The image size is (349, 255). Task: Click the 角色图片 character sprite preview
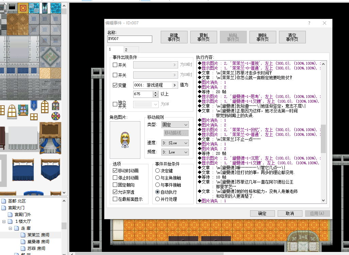point(125,140)
